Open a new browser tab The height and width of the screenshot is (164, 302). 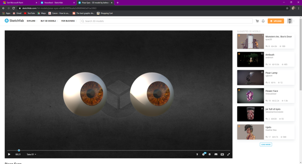(x=118, y=3)
